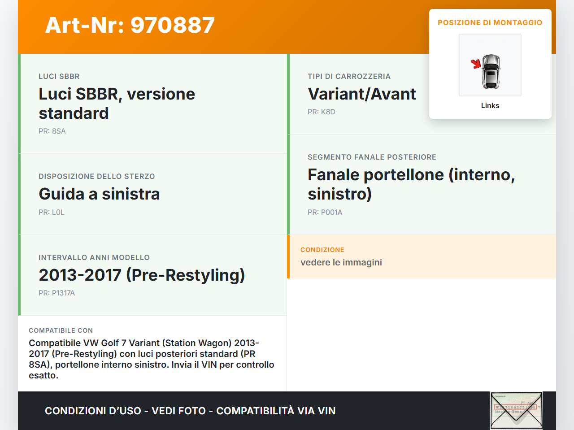
Task: Switch to the Condizione section
Action: click(341, 256)
